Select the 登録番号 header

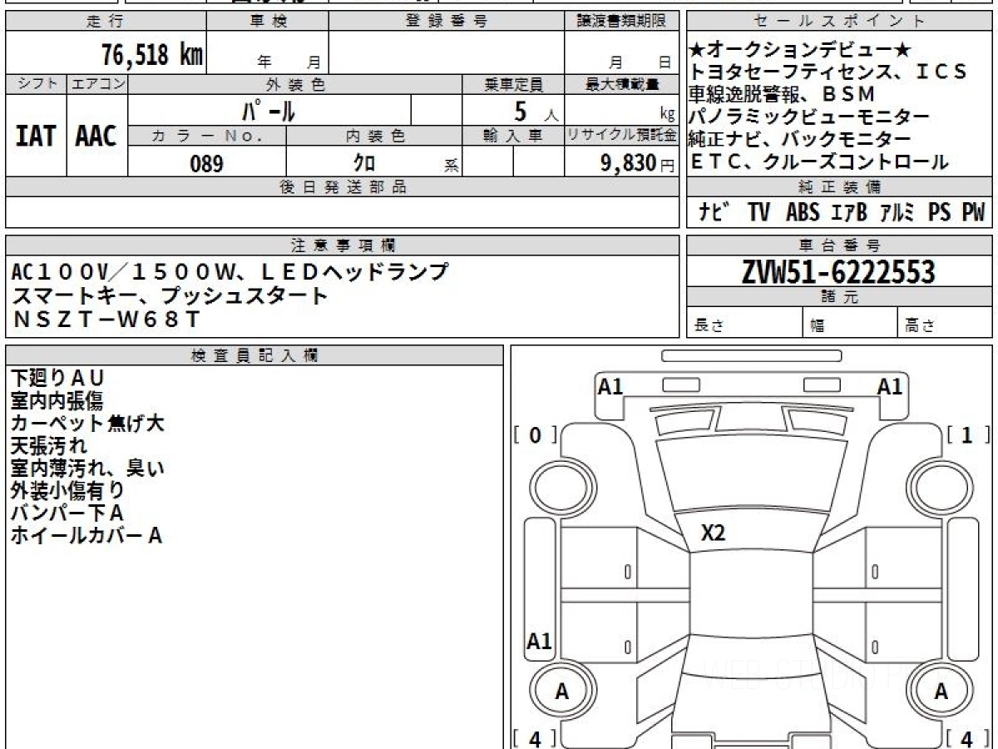pyautogui.click(x=447, y=22)
